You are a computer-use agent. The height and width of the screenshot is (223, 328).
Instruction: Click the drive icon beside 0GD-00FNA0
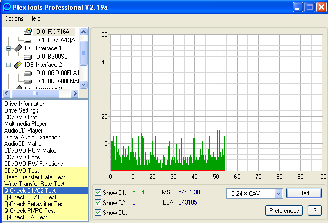point(28,82)
